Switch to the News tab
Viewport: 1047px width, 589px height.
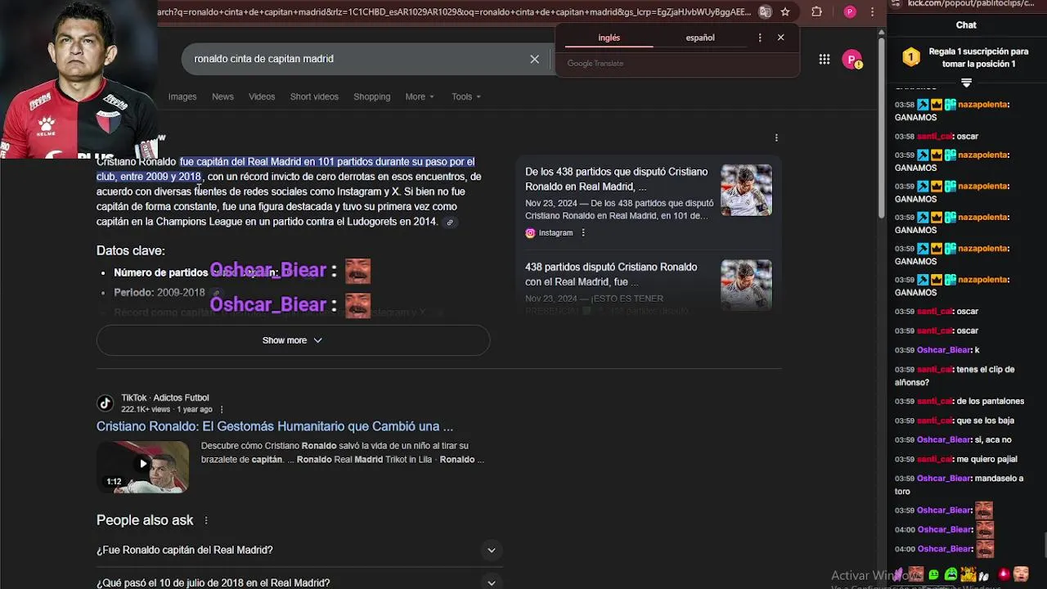(x=222, y=97)
